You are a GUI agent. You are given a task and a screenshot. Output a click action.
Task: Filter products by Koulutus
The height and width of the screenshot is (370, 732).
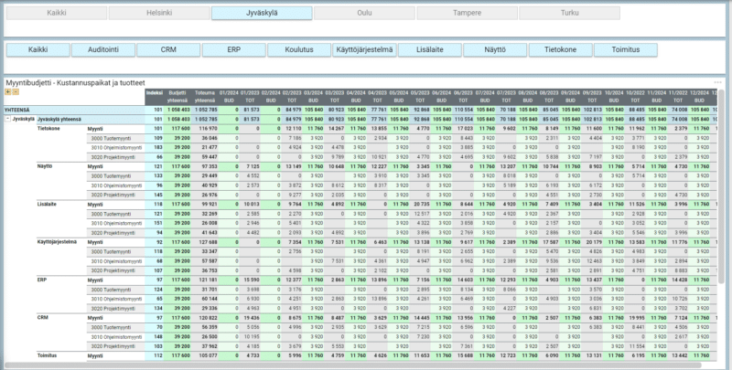click(x=299, y=50)
